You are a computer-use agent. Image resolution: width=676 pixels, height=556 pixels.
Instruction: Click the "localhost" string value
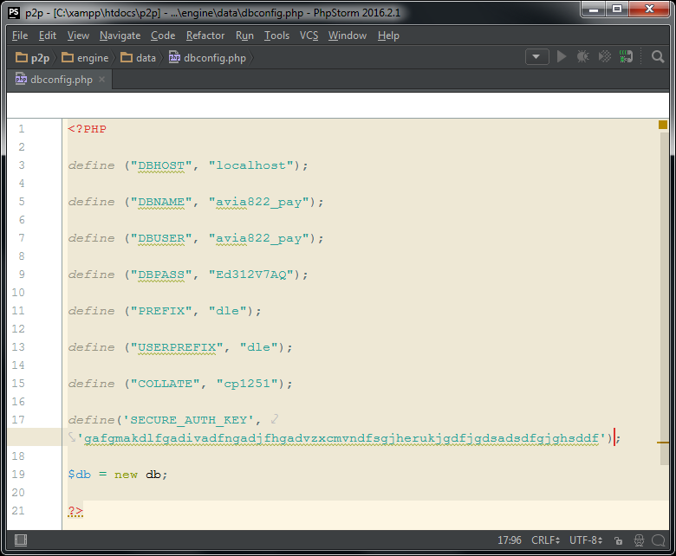pos(251,165)
